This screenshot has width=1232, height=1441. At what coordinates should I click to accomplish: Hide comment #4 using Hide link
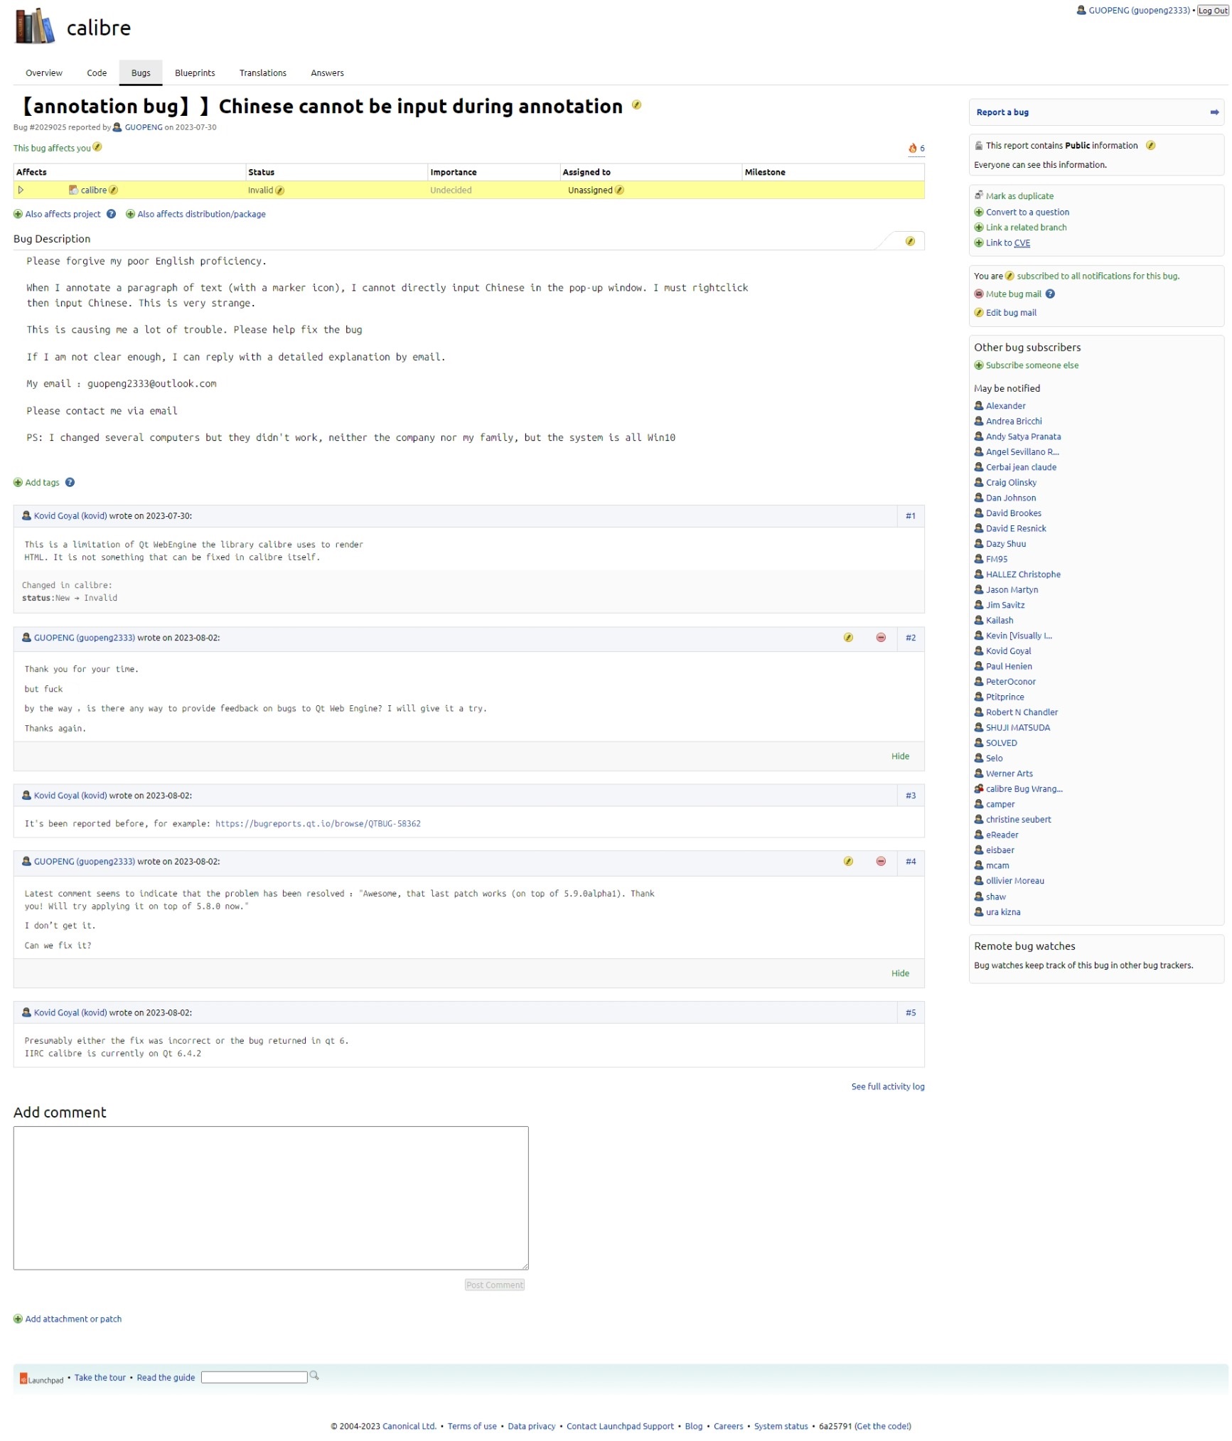click(x=901, y=974)
